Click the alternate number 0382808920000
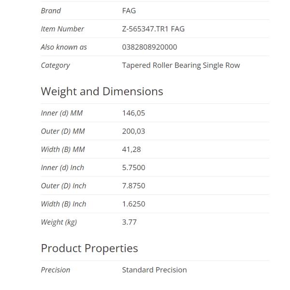 tap(149, 47)
